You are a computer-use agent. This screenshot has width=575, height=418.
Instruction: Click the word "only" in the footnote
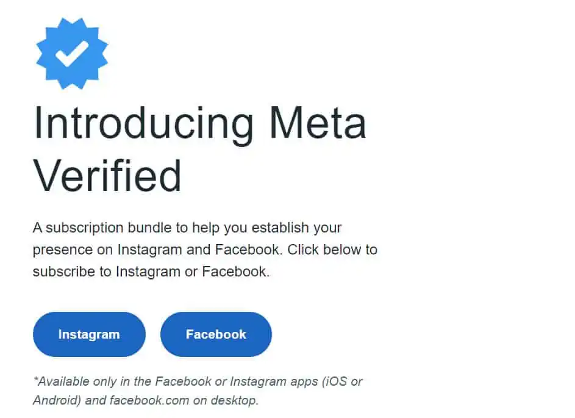105,382
